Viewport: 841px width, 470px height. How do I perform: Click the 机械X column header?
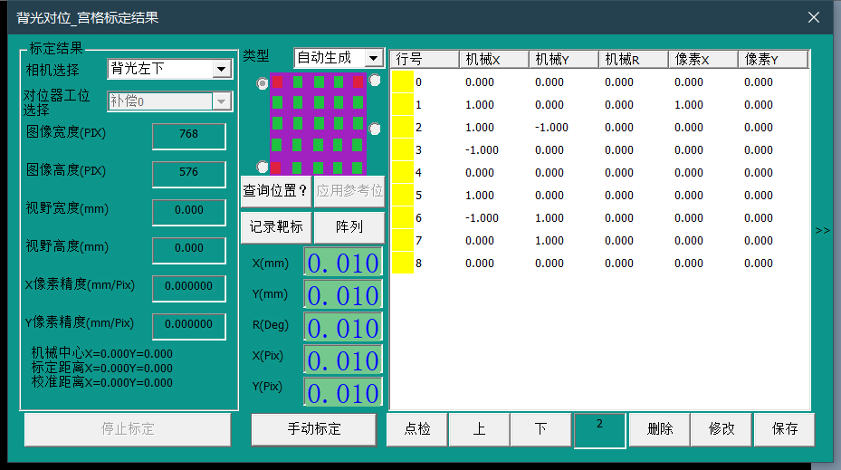tap(493, 60)
